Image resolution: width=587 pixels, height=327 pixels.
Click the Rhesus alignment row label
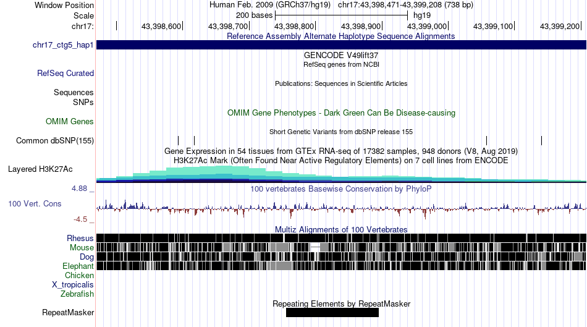click(80, 238)
